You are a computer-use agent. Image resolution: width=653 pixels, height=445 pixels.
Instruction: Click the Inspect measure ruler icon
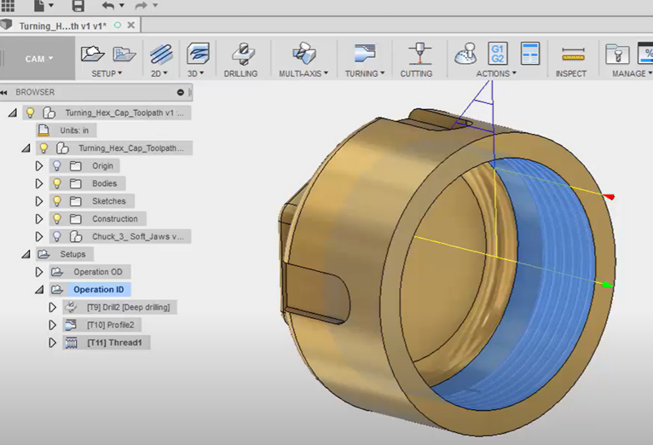click(x=574, y=55)
